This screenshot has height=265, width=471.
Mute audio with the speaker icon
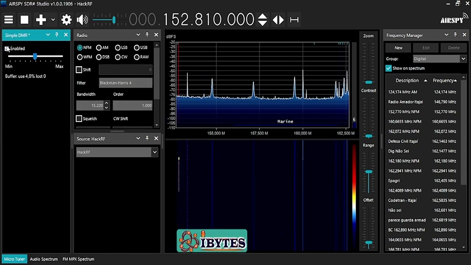pyautogui.click(x=82, y=20)
